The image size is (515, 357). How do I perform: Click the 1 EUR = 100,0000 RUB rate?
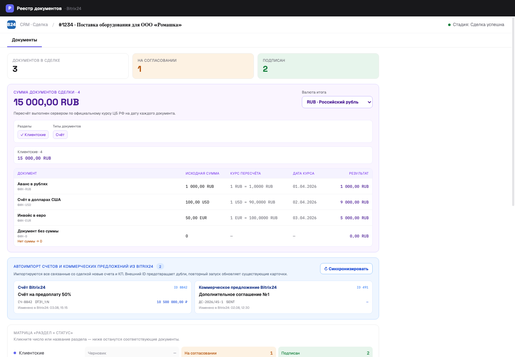coord(254,218)
